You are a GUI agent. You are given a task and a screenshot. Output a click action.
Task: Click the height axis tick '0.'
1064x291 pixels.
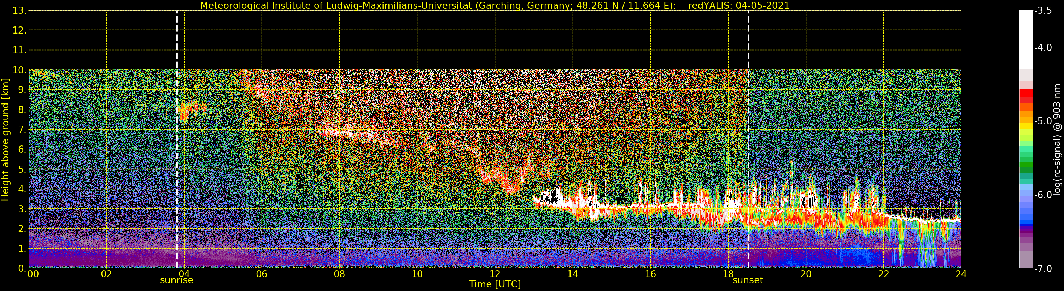[x=22, y=268]
